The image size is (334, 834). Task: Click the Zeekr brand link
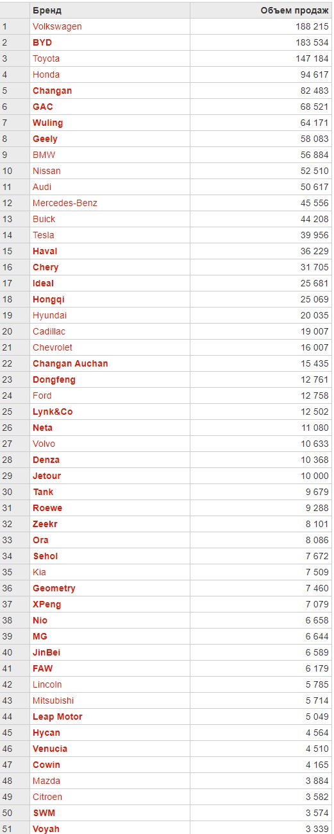pyautogui.click(x=45, y=524)
